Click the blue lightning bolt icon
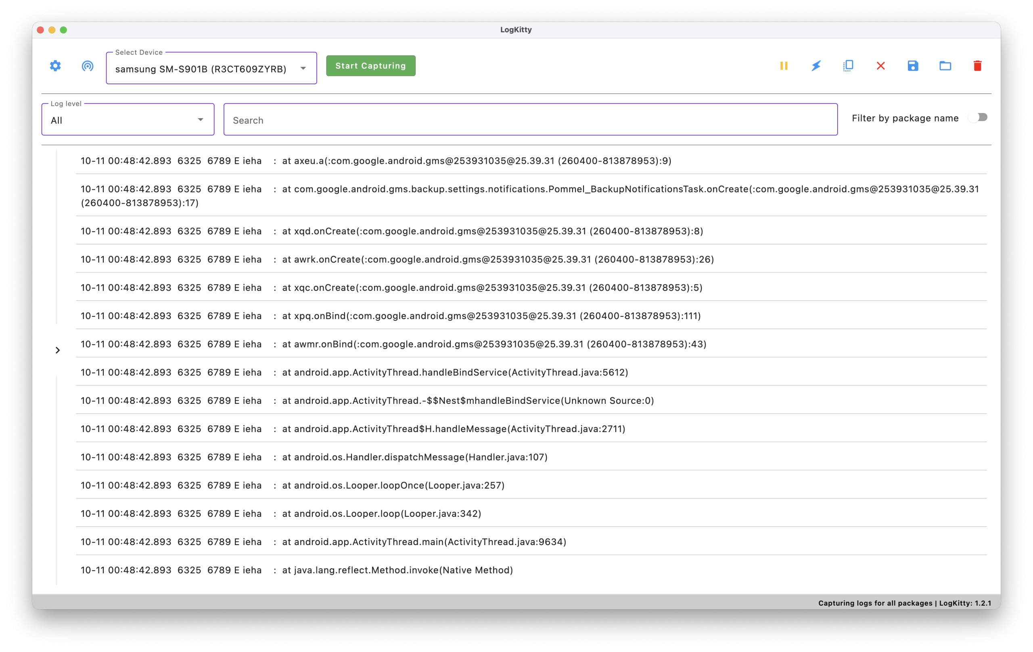 pyautogui.click(x=816, y=66)
